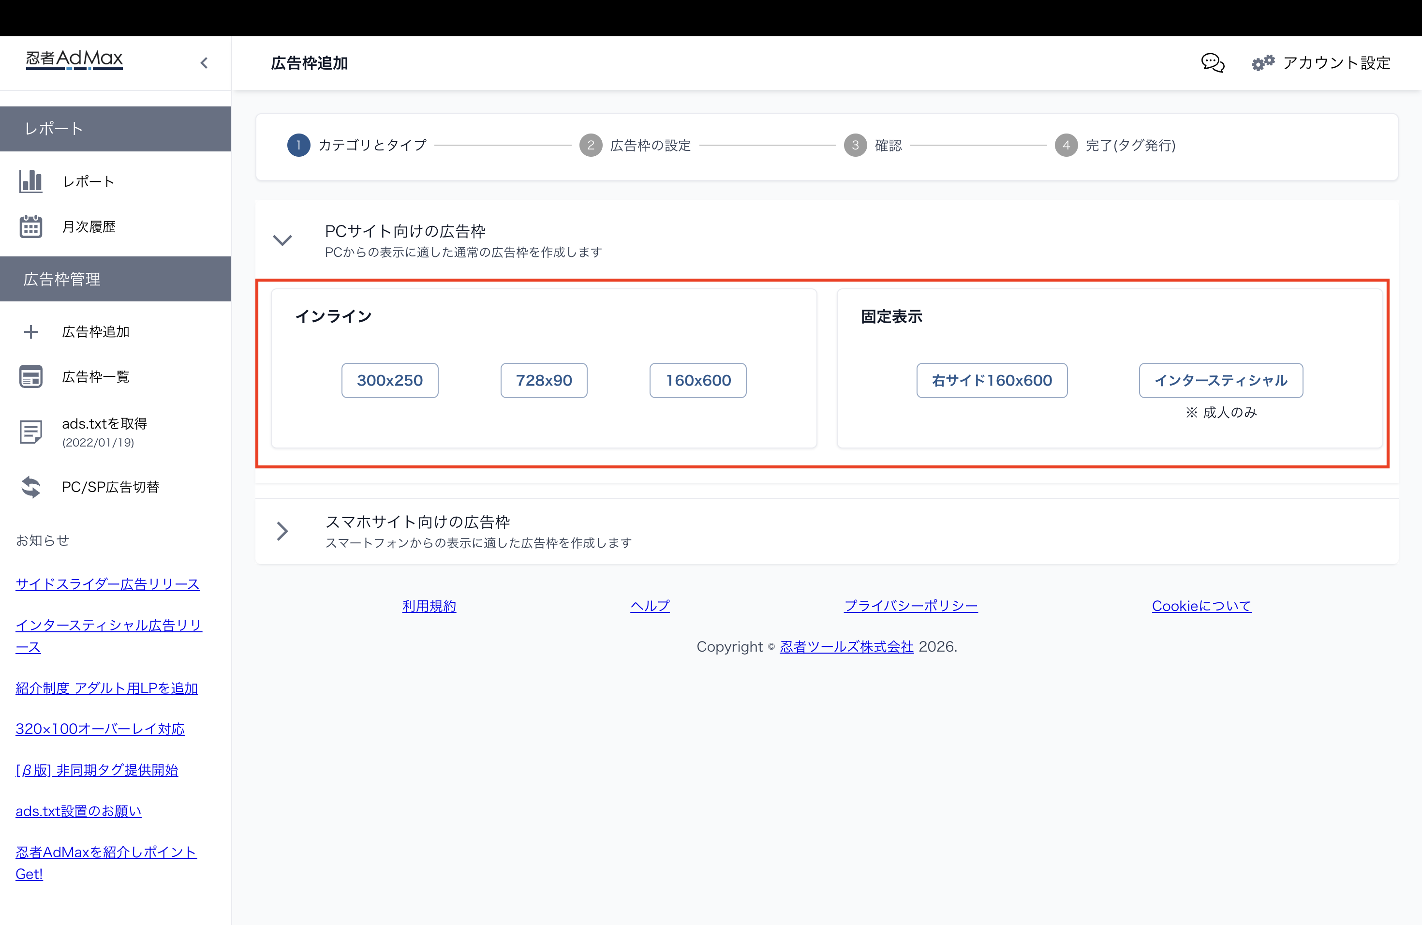Click step 1 カテゴリとタイプ indicator
This screenshot has height=925, width=1422.
click(299, 145)
